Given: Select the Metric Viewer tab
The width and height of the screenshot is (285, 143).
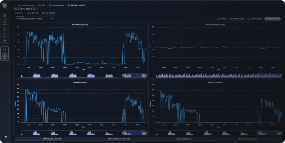Looking at the screenshot, I should click(x=49, y=13).
